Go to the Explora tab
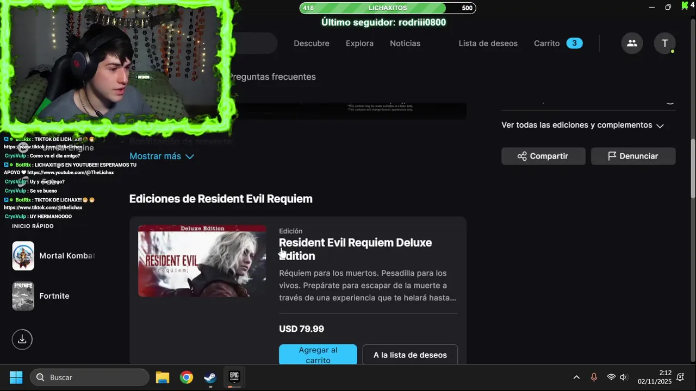The height and width of the screenshot is (391, 696). tap(359, 43)
